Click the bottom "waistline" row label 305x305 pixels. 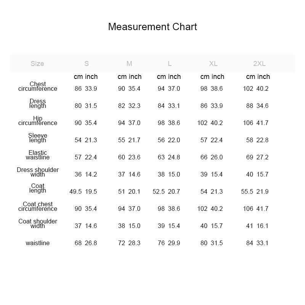38,243
